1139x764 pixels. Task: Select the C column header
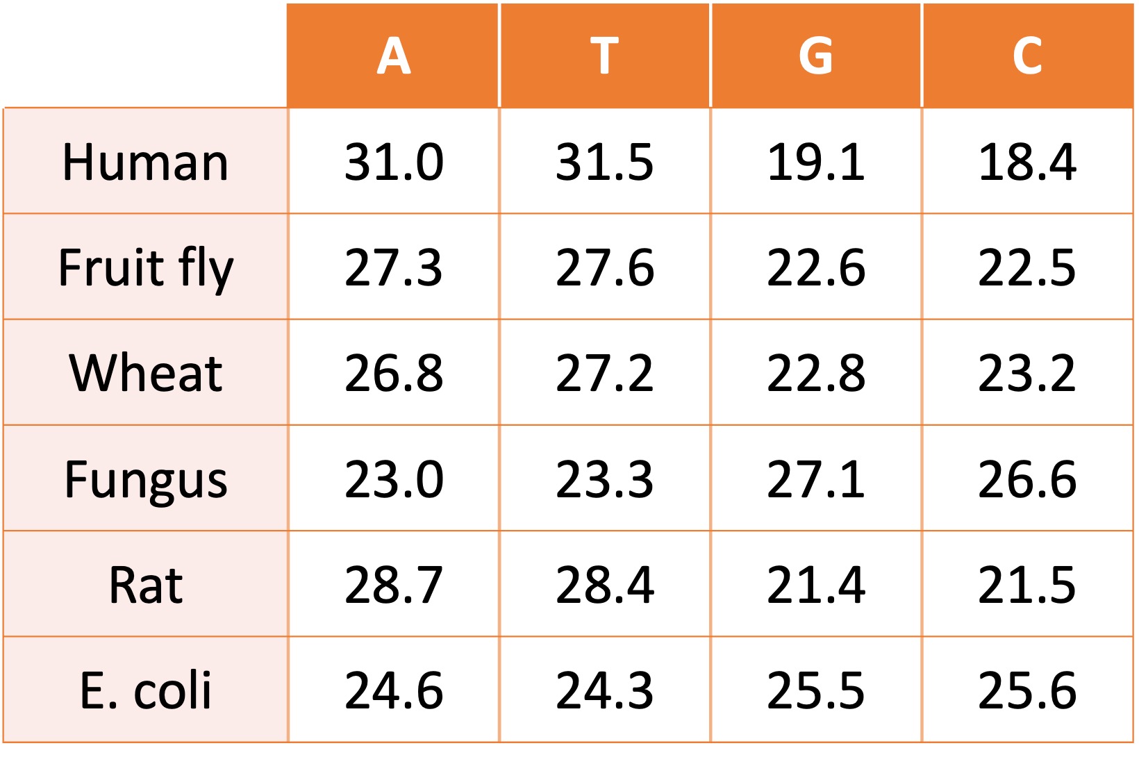click(1027, 56)
